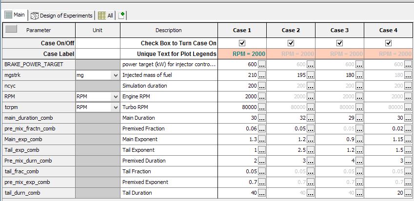Select the BRAKE_POWER_TARGET parameter row

point(39,65)
